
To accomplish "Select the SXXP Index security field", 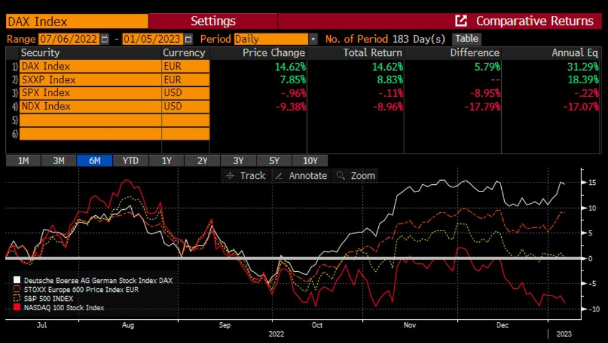I will pos(90,80).
